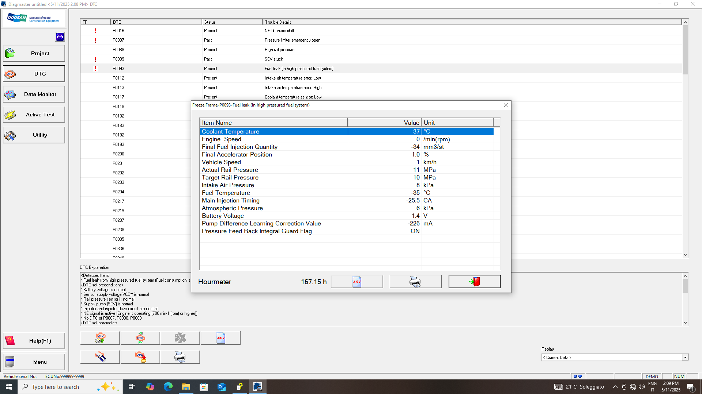Click the blue double-arrow collapse sidebar icon
The image size is (702, 394).
[x=60, y=37]
